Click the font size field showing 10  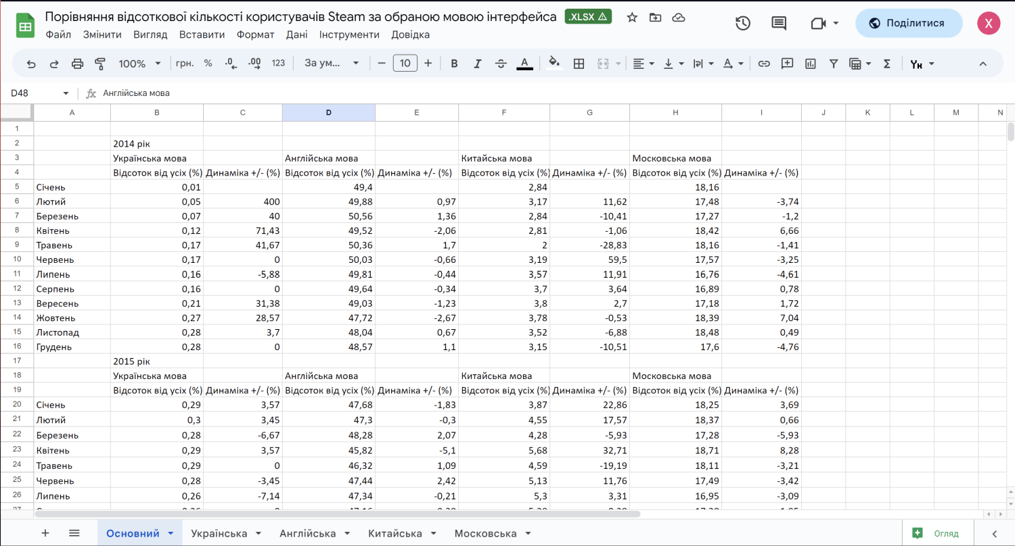tap(405, 64)
